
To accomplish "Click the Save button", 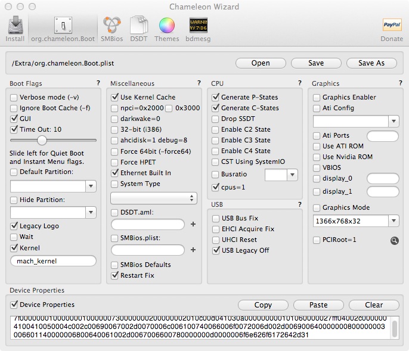I will click(x=316, y=63).
